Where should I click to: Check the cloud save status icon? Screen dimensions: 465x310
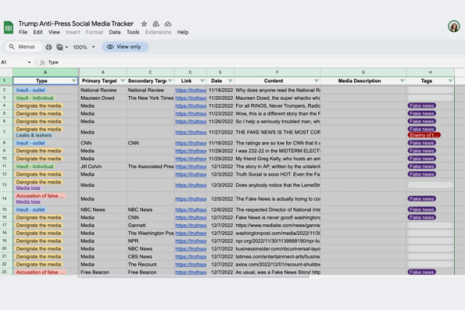(167, 24)
